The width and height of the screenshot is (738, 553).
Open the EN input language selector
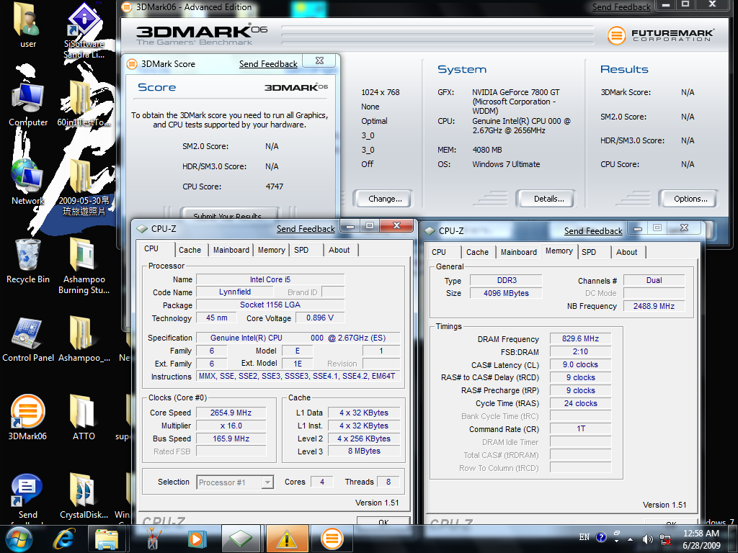[584, 537]
